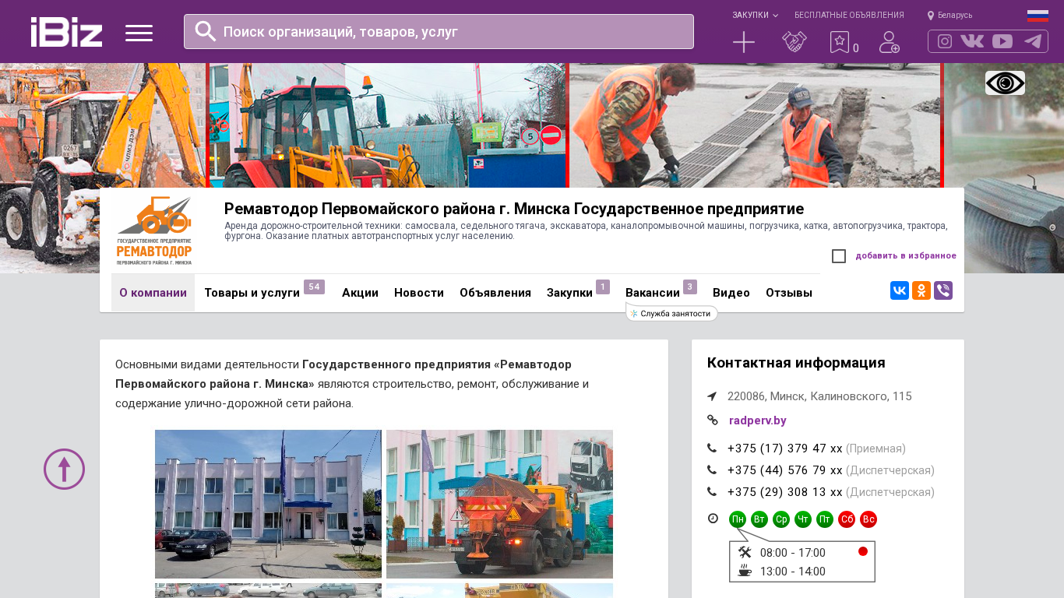This screenshot has height=598, width=1064.
Task: Open favorites bookmark star icon
Action: 839,42
